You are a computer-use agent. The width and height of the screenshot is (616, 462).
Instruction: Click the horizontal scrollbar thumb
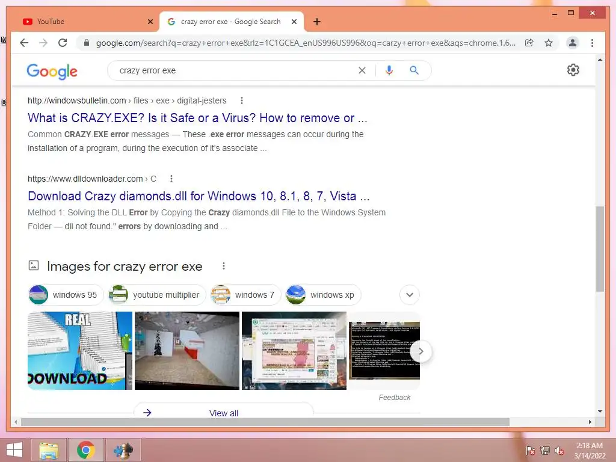[265, 422]
